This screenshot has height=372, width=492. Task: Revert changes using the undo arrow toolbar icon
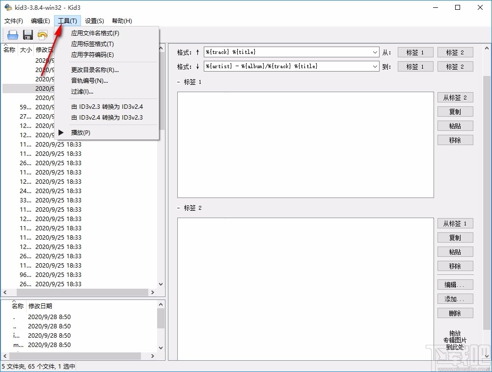point(43,34)
